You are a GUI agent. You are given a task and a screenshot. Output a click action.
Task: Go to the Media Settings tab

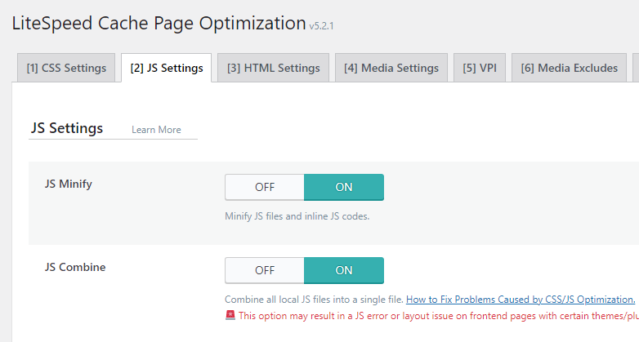tap(391, 68)
